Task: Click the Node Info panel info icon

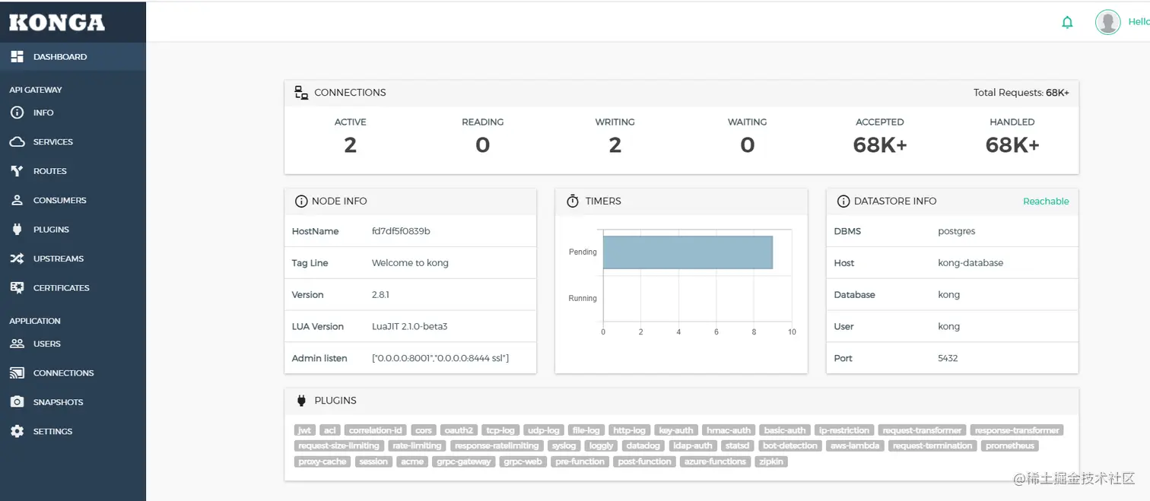Action: (300, 201)
